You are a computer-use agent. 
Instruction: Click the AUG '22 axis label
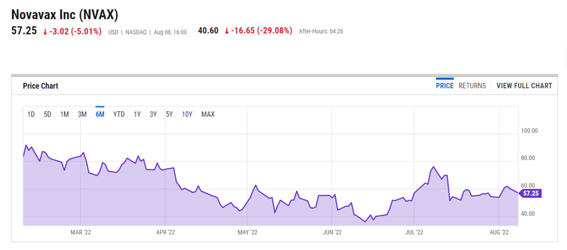click(499, 232)
